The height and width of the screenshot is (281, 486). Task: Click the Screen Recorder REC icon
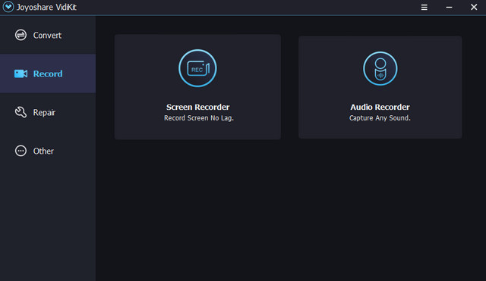pyautogui.click(x=197, y=68)
